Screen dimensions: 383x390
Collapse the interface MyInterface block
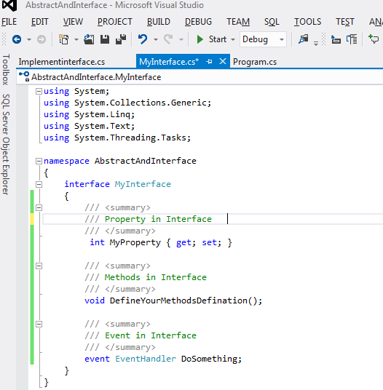39,184
